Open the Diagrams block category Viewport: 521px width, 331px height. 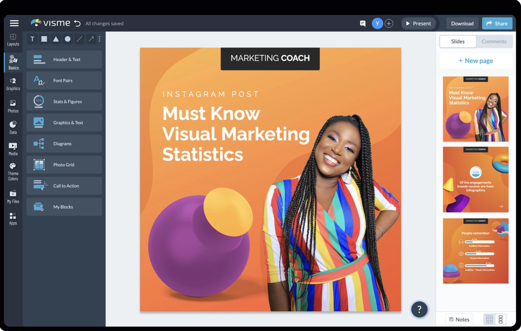coord(64,144)
